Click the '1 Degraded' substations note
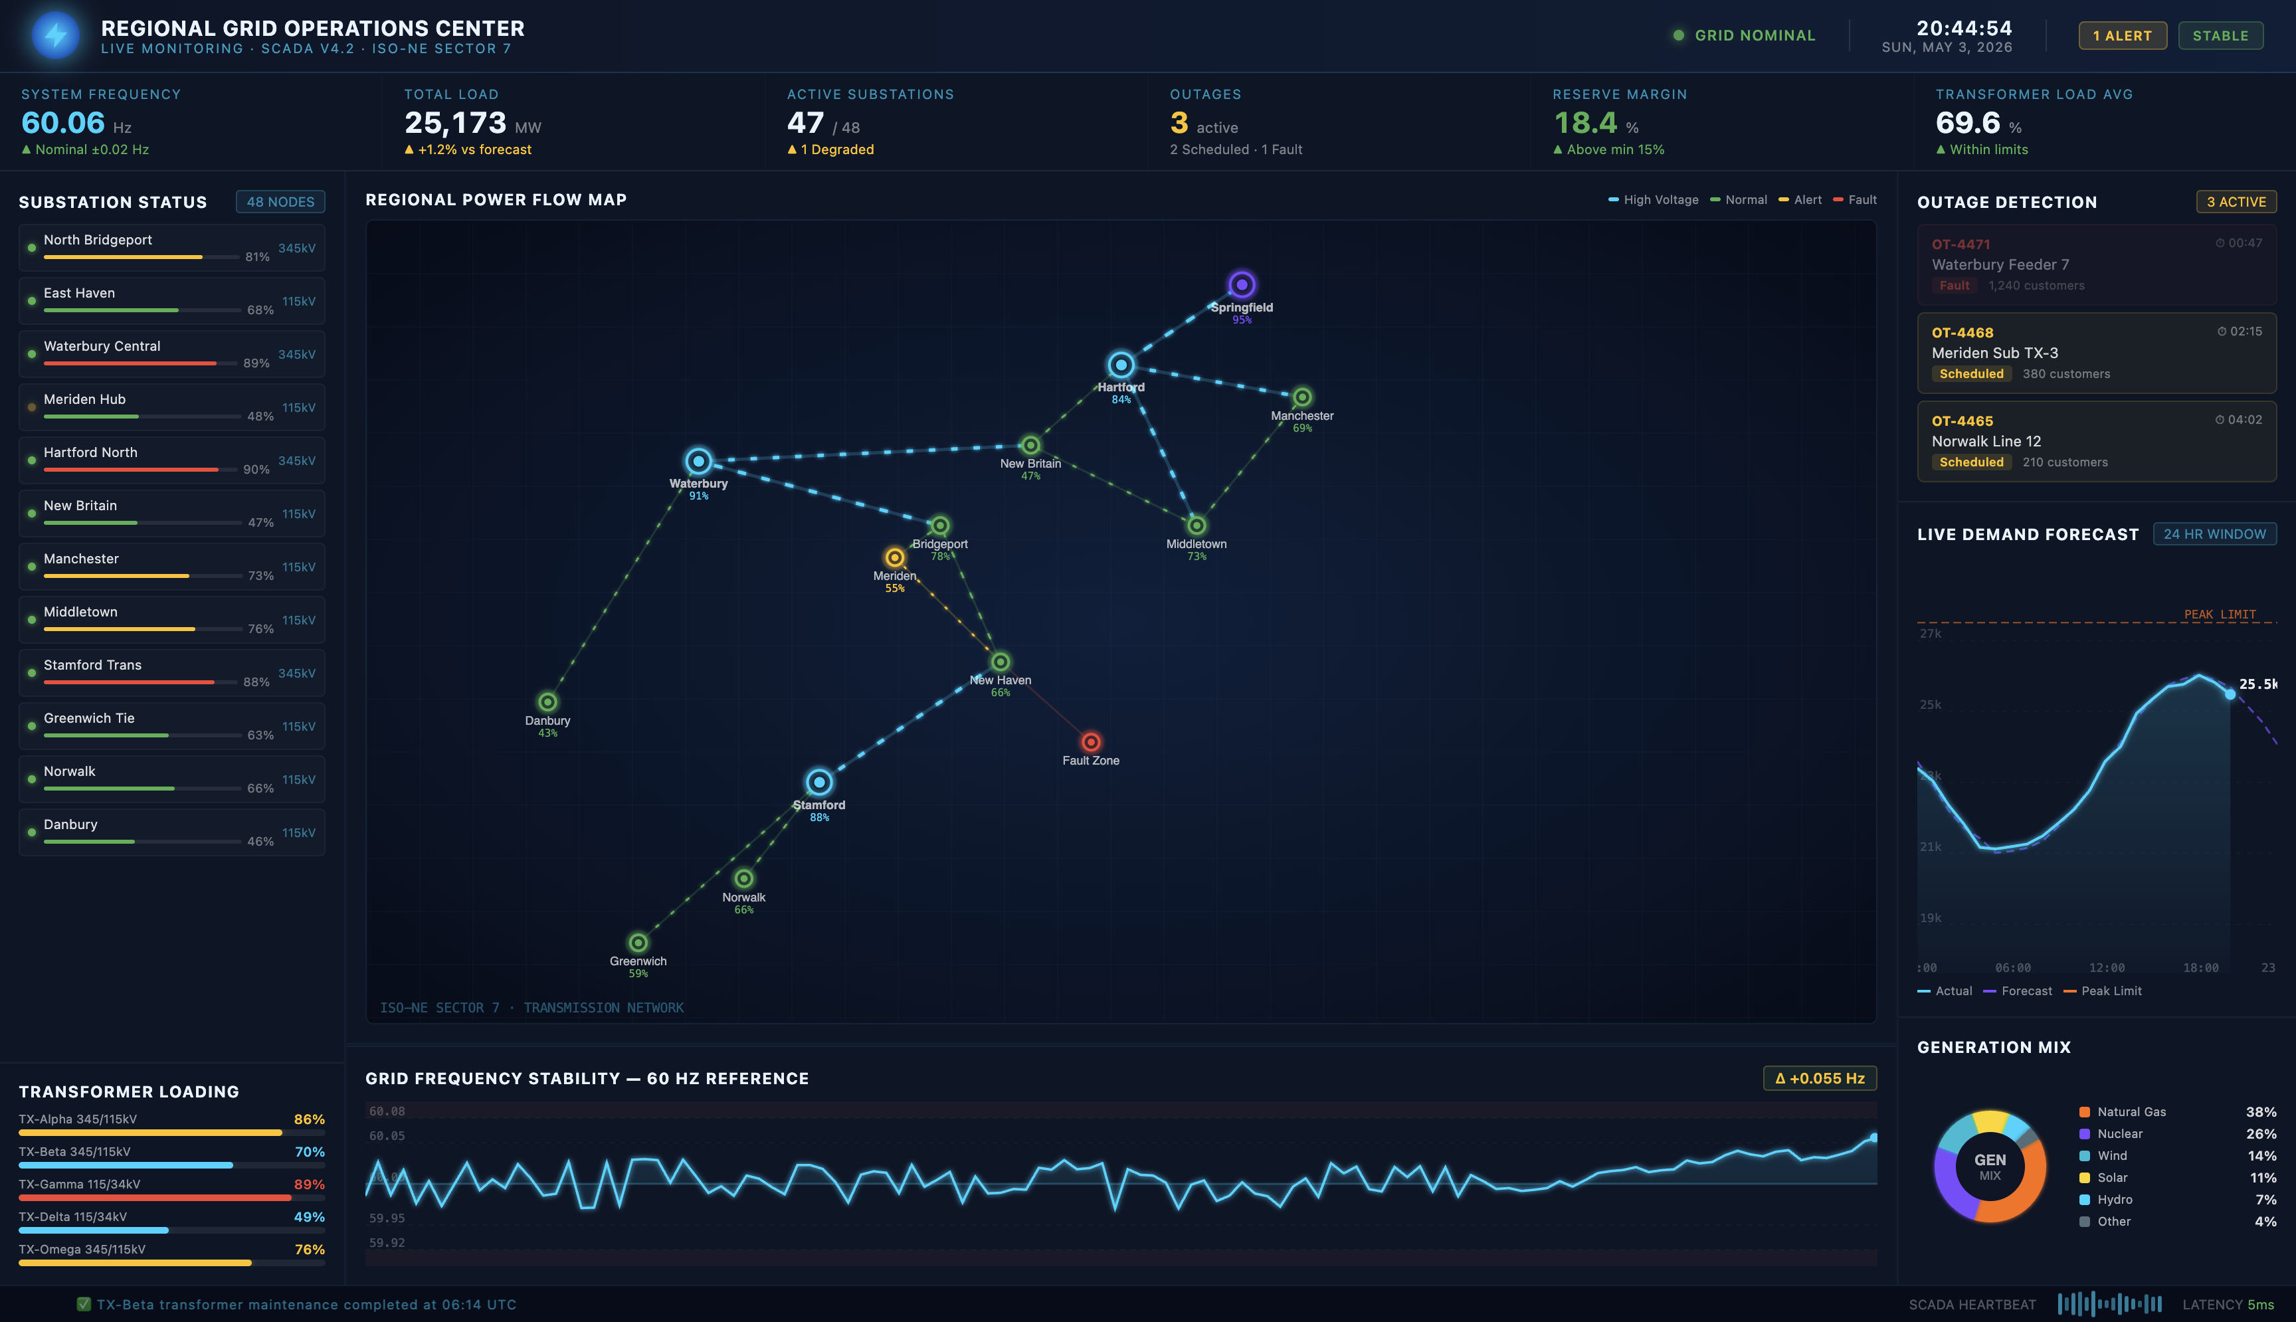The image size is (2296, 1322). (x=830, y=149)
